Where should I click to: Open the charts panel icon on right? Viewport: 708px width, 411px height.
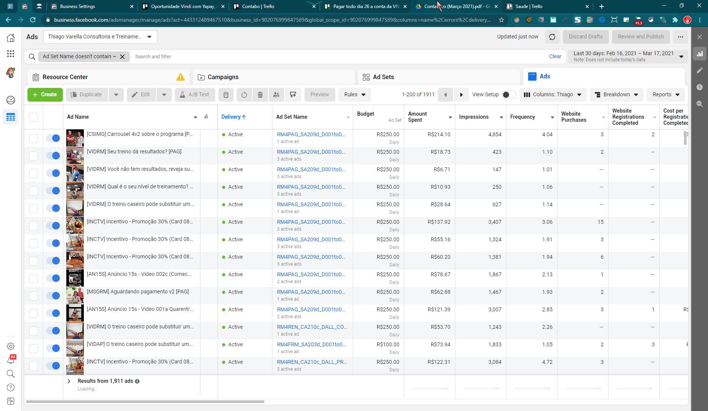[x=700, y=54]
